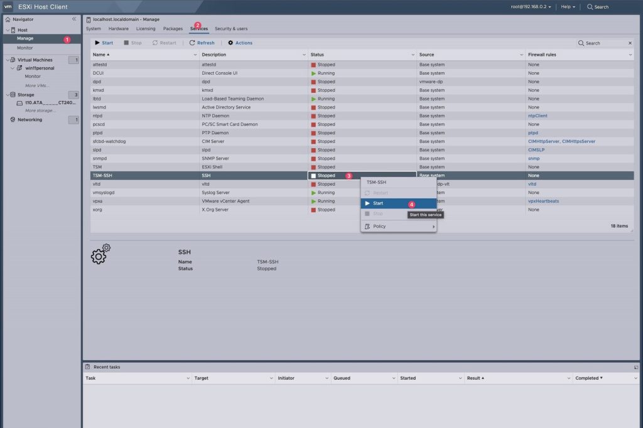Select the TSM ESXi Shell row
Screen dimensions: 643x428
click(x=362, y=168)
